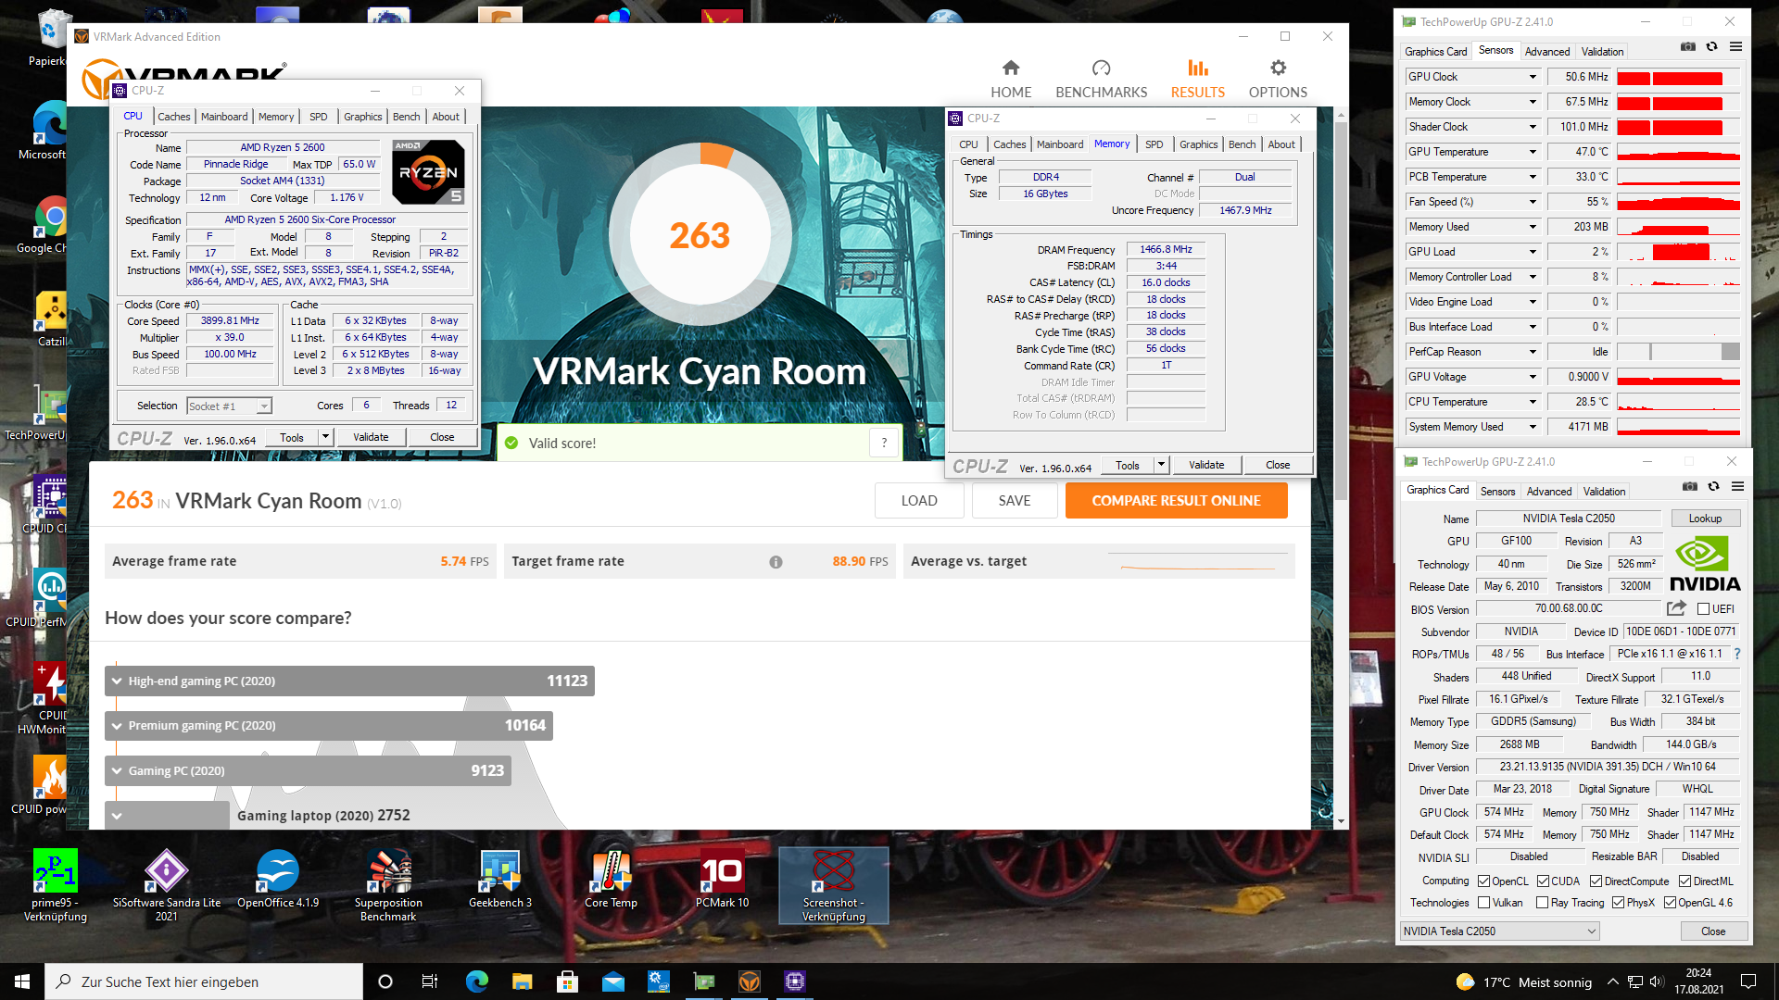
Task: Toggle OpenCL checkbox in GPU-Z
Action: point(1483,881)
